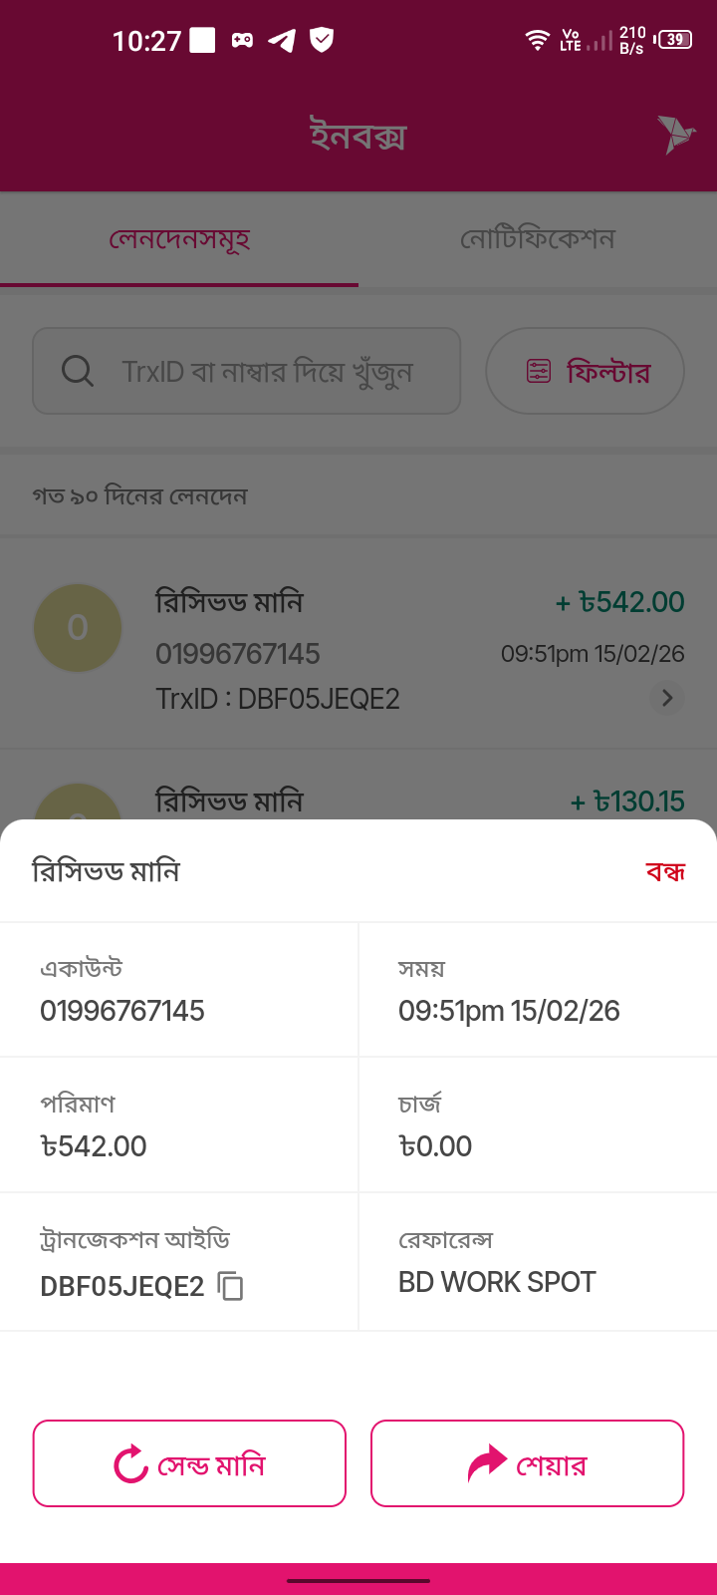Tap the bKash bird logo icon
The width and height of the screenshot is (717, 1595).
pyautogui.click(x=675, y=135)
